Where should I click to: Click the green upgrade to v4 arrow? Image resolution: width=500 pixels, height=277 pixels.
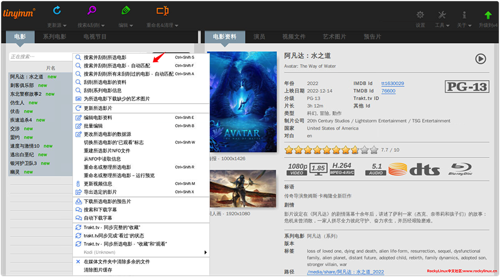488,15
